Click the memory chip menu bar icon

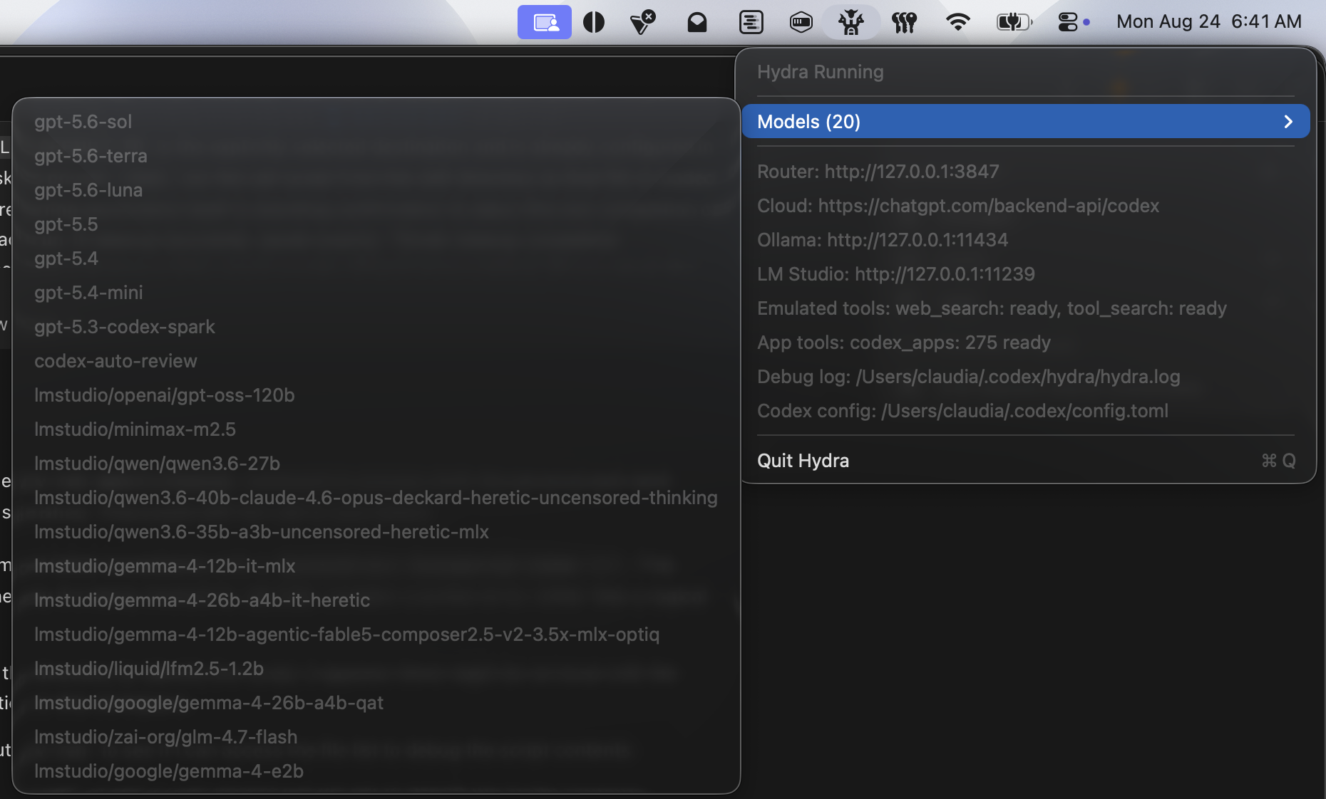point(801,23)
